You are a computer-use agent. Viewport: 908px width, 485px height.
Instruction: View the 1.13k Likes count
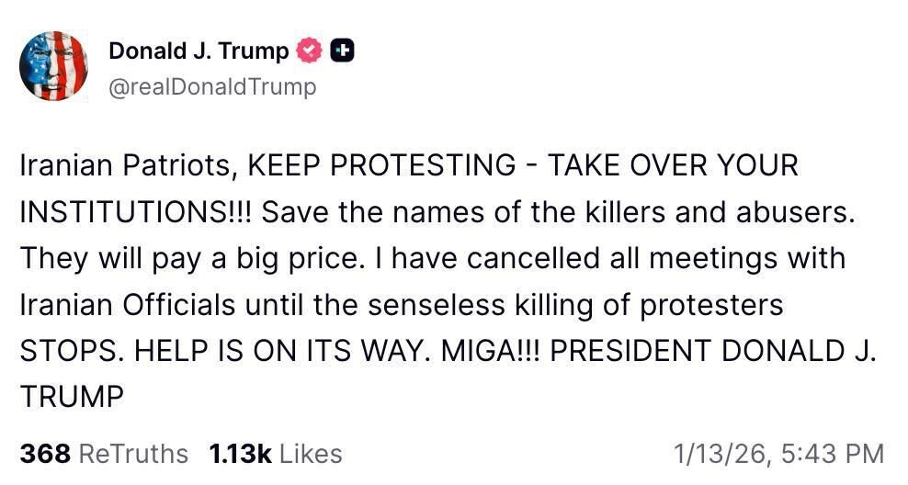pyautogui.click(x=240, y=454)
